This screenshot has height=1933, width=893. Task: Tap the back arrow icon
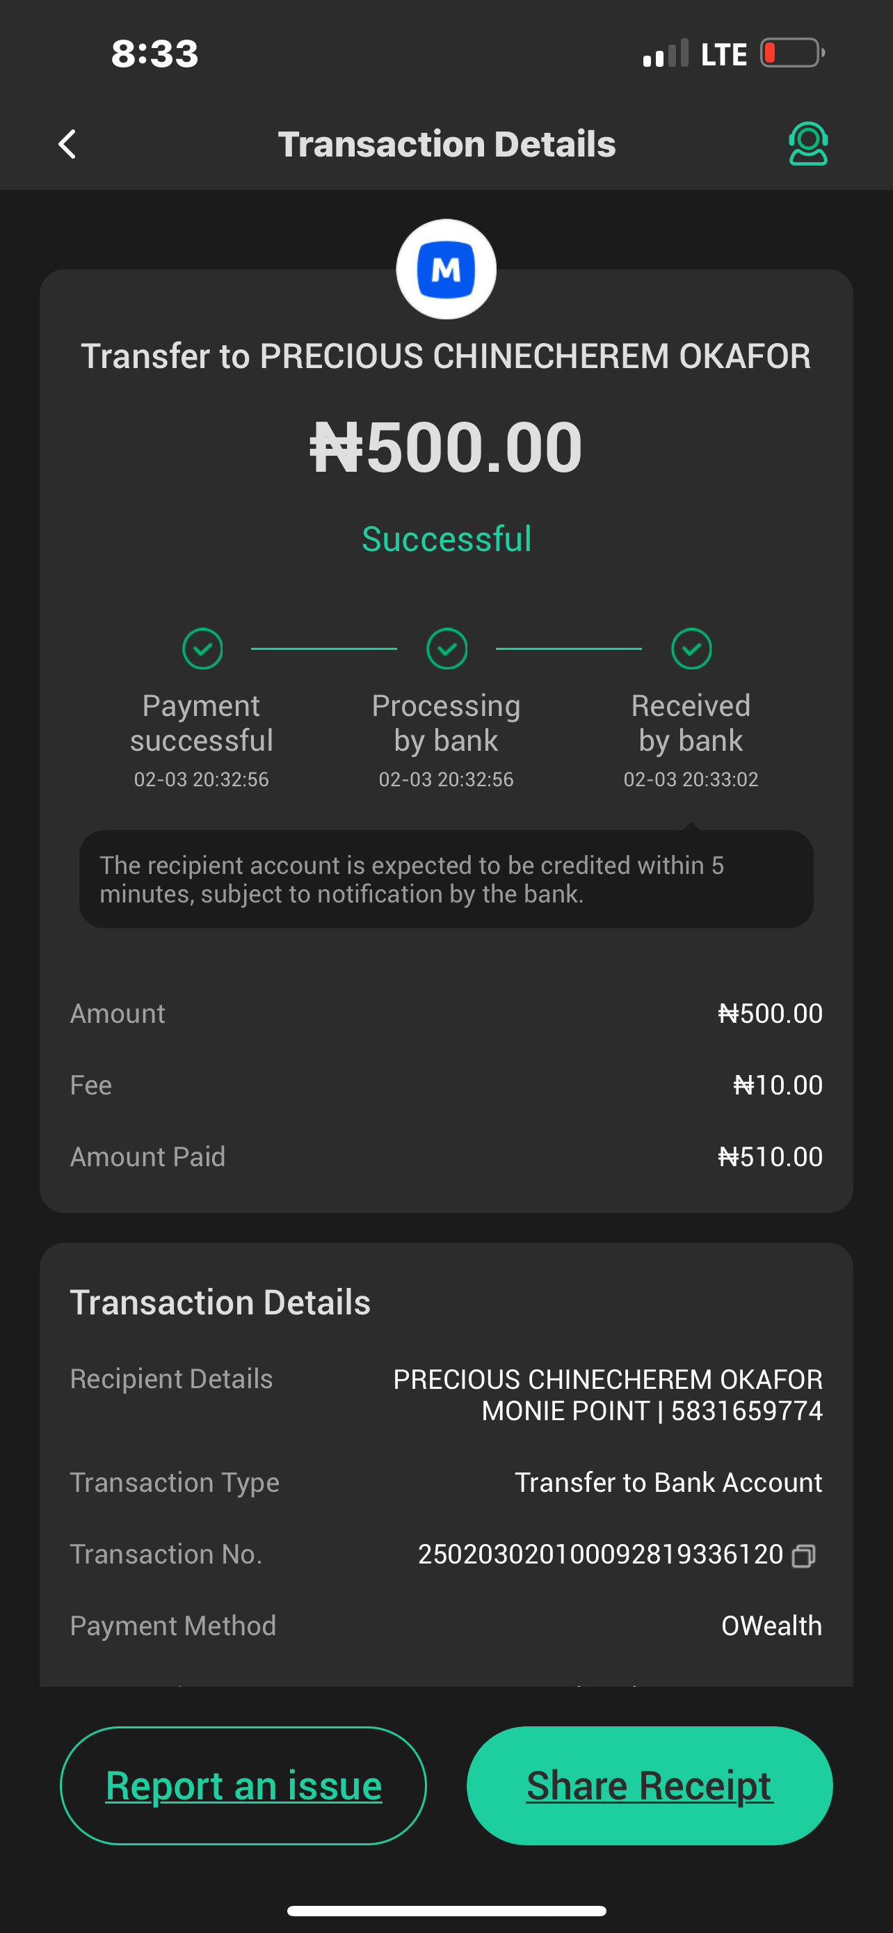pos(67,144)
